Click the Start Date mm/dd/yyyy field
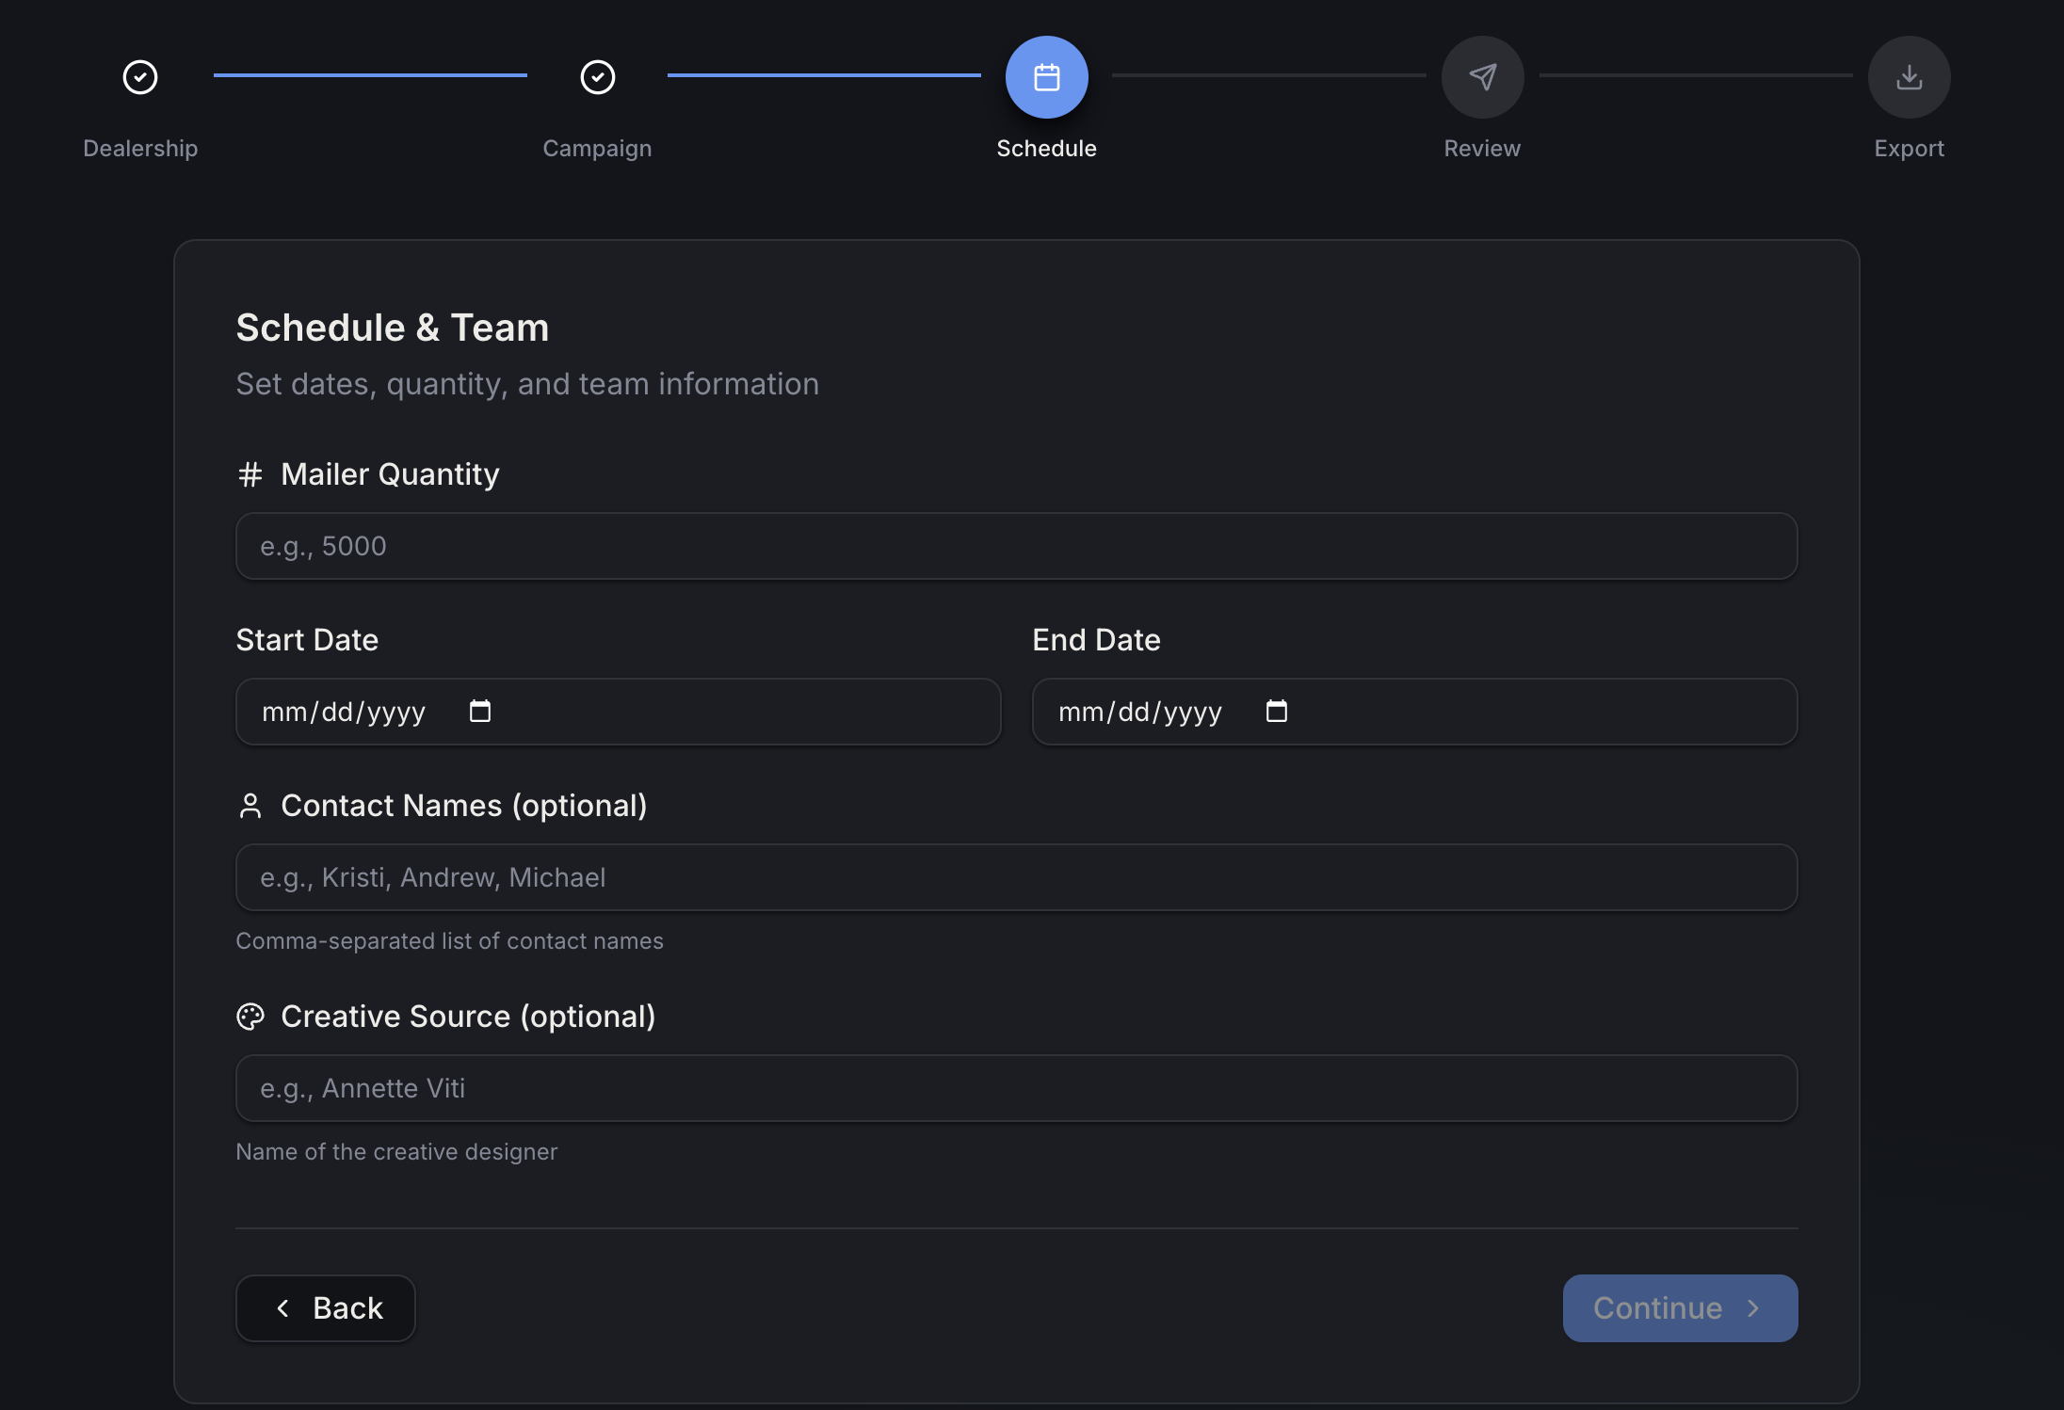 [619, 712]
